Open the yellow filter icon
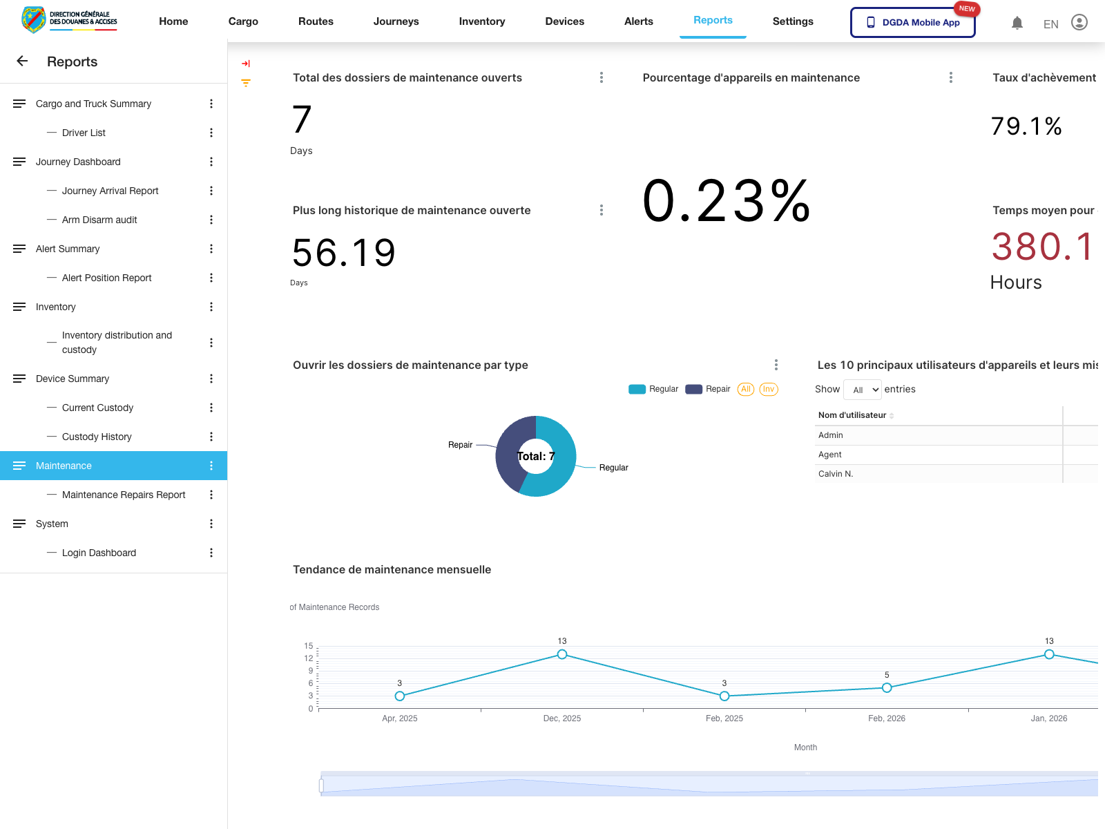The image size is (1105, 829). coord(246,83)
